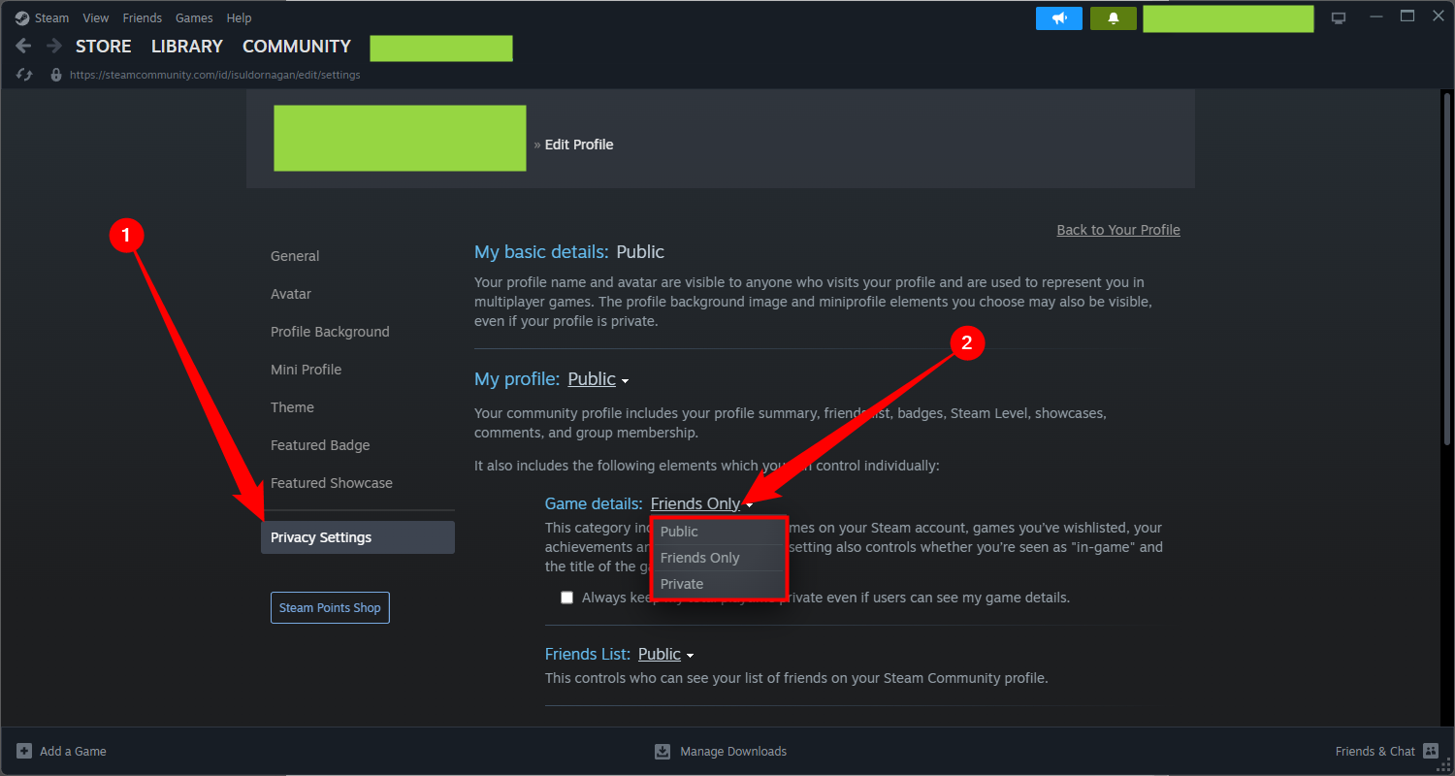Select General in the profile sidebar
This screenshot has height=776, width=1455.
[x=295, y=256]
